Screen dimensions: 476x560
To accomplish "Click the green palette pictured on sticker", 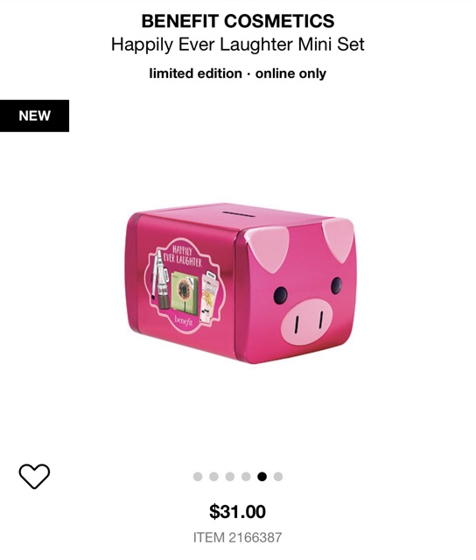I will [x=185, y=292].
